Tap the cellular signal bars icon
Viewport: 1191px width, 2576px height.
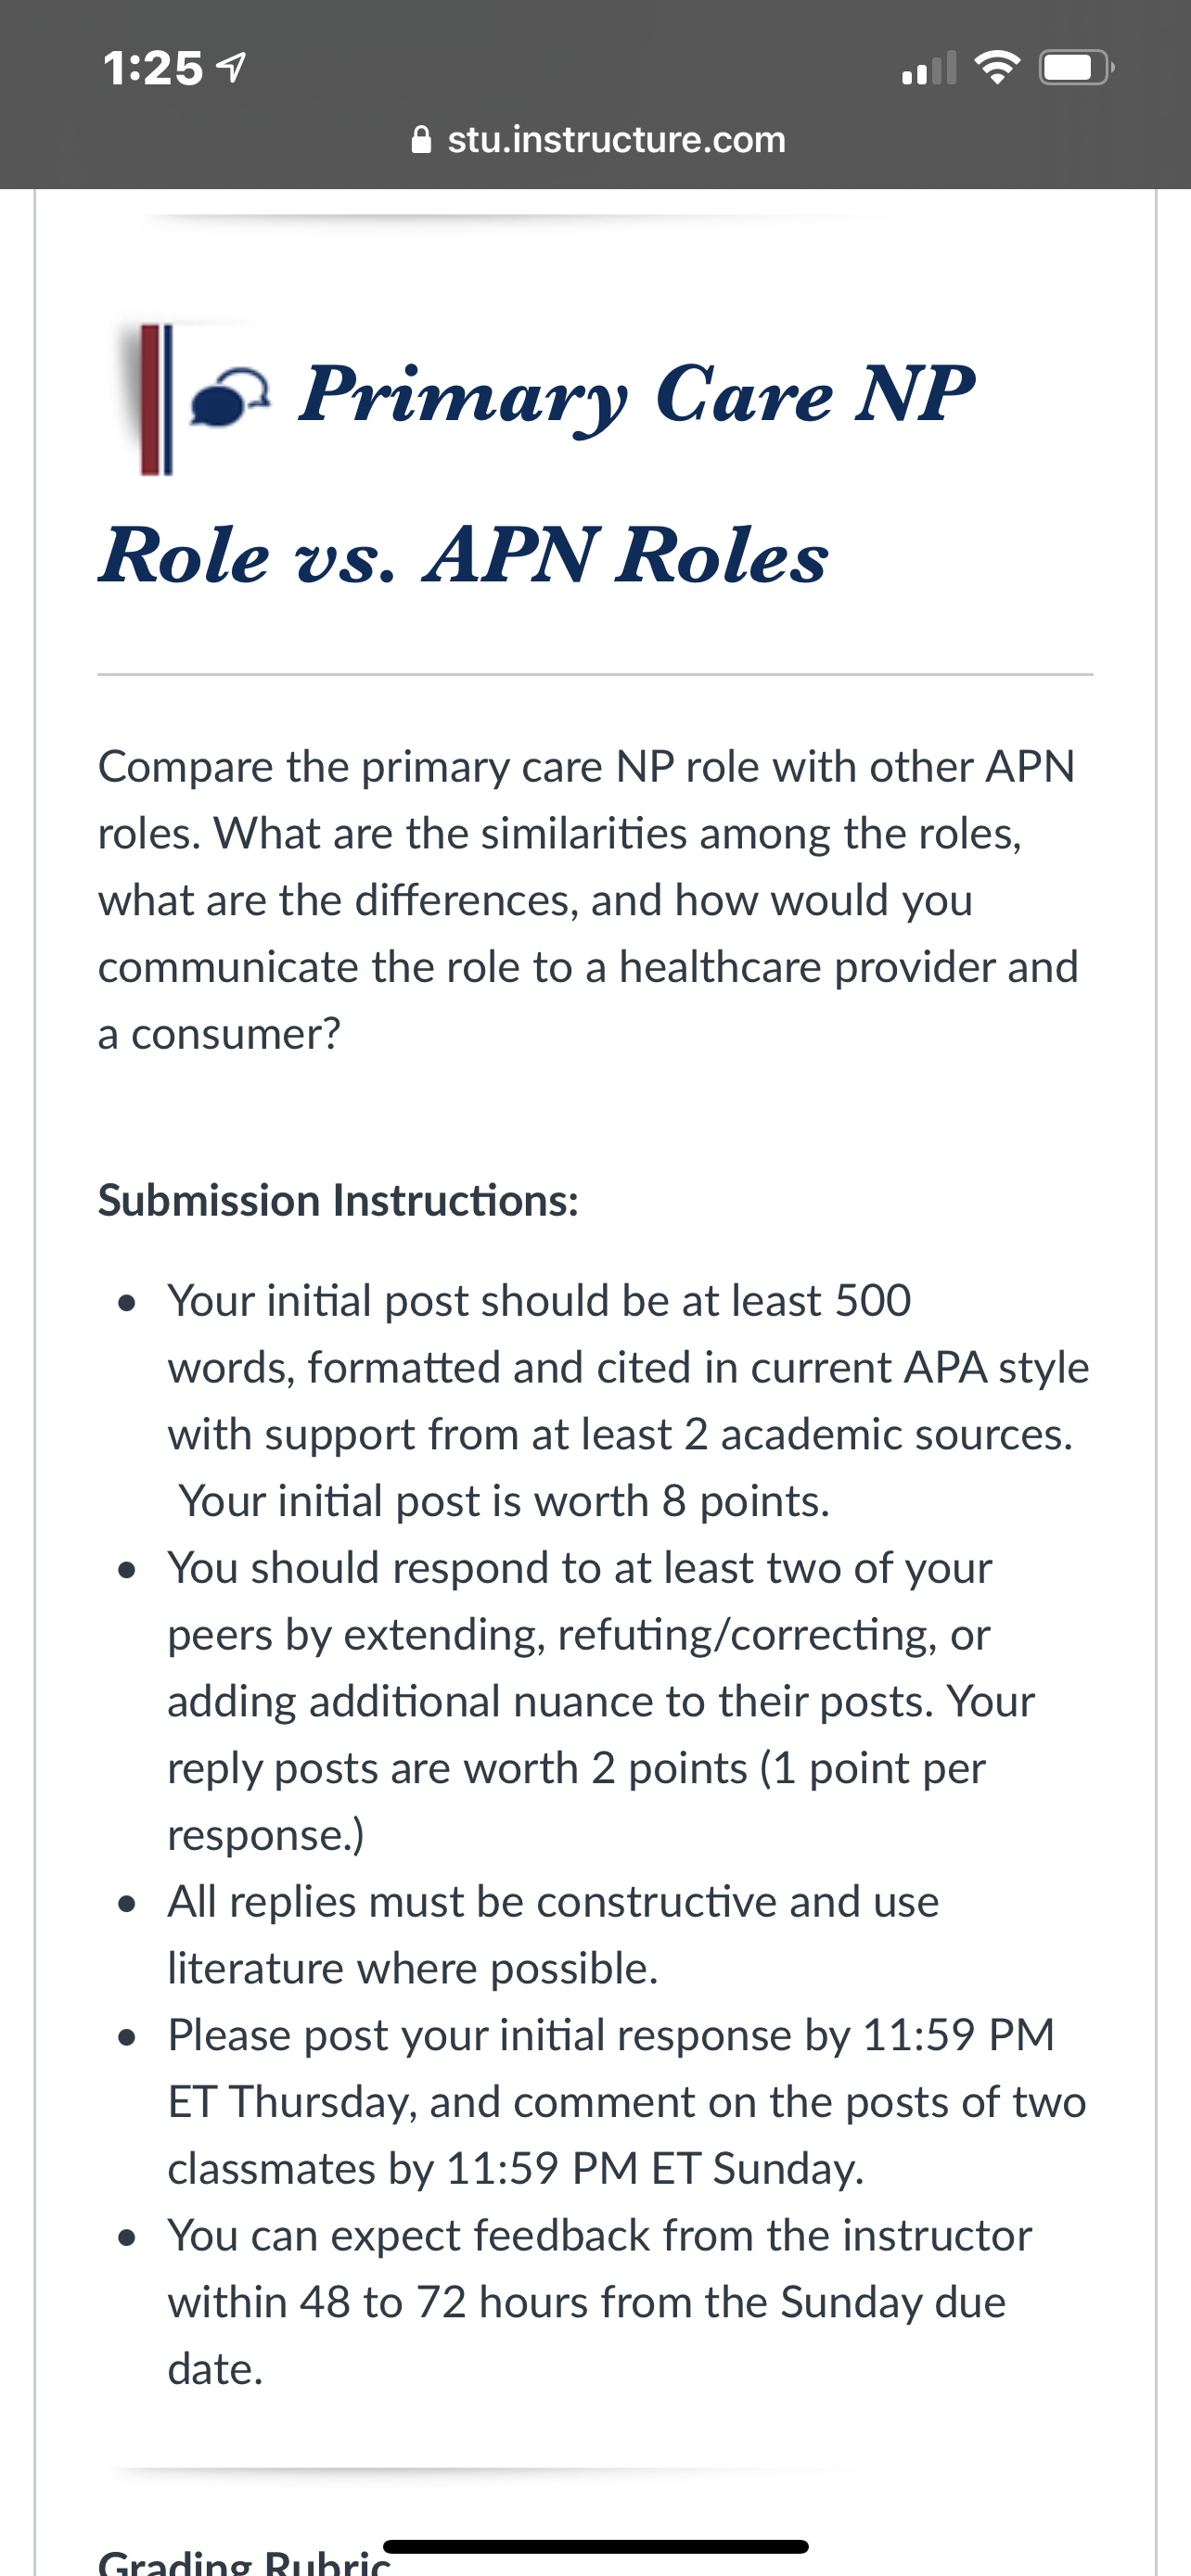[929, 68]
